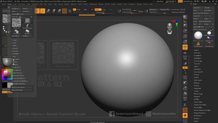Select the Rotate transform tool
Image resolution: width=218 pixels, height=123 pixels.
point(59,11)
